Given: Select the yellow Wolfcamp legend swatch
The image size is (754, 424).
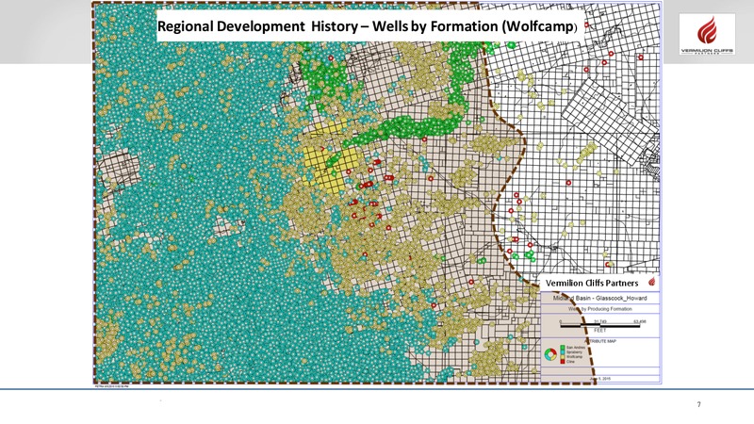Looking at the screenshot, I should click(563, 357).
